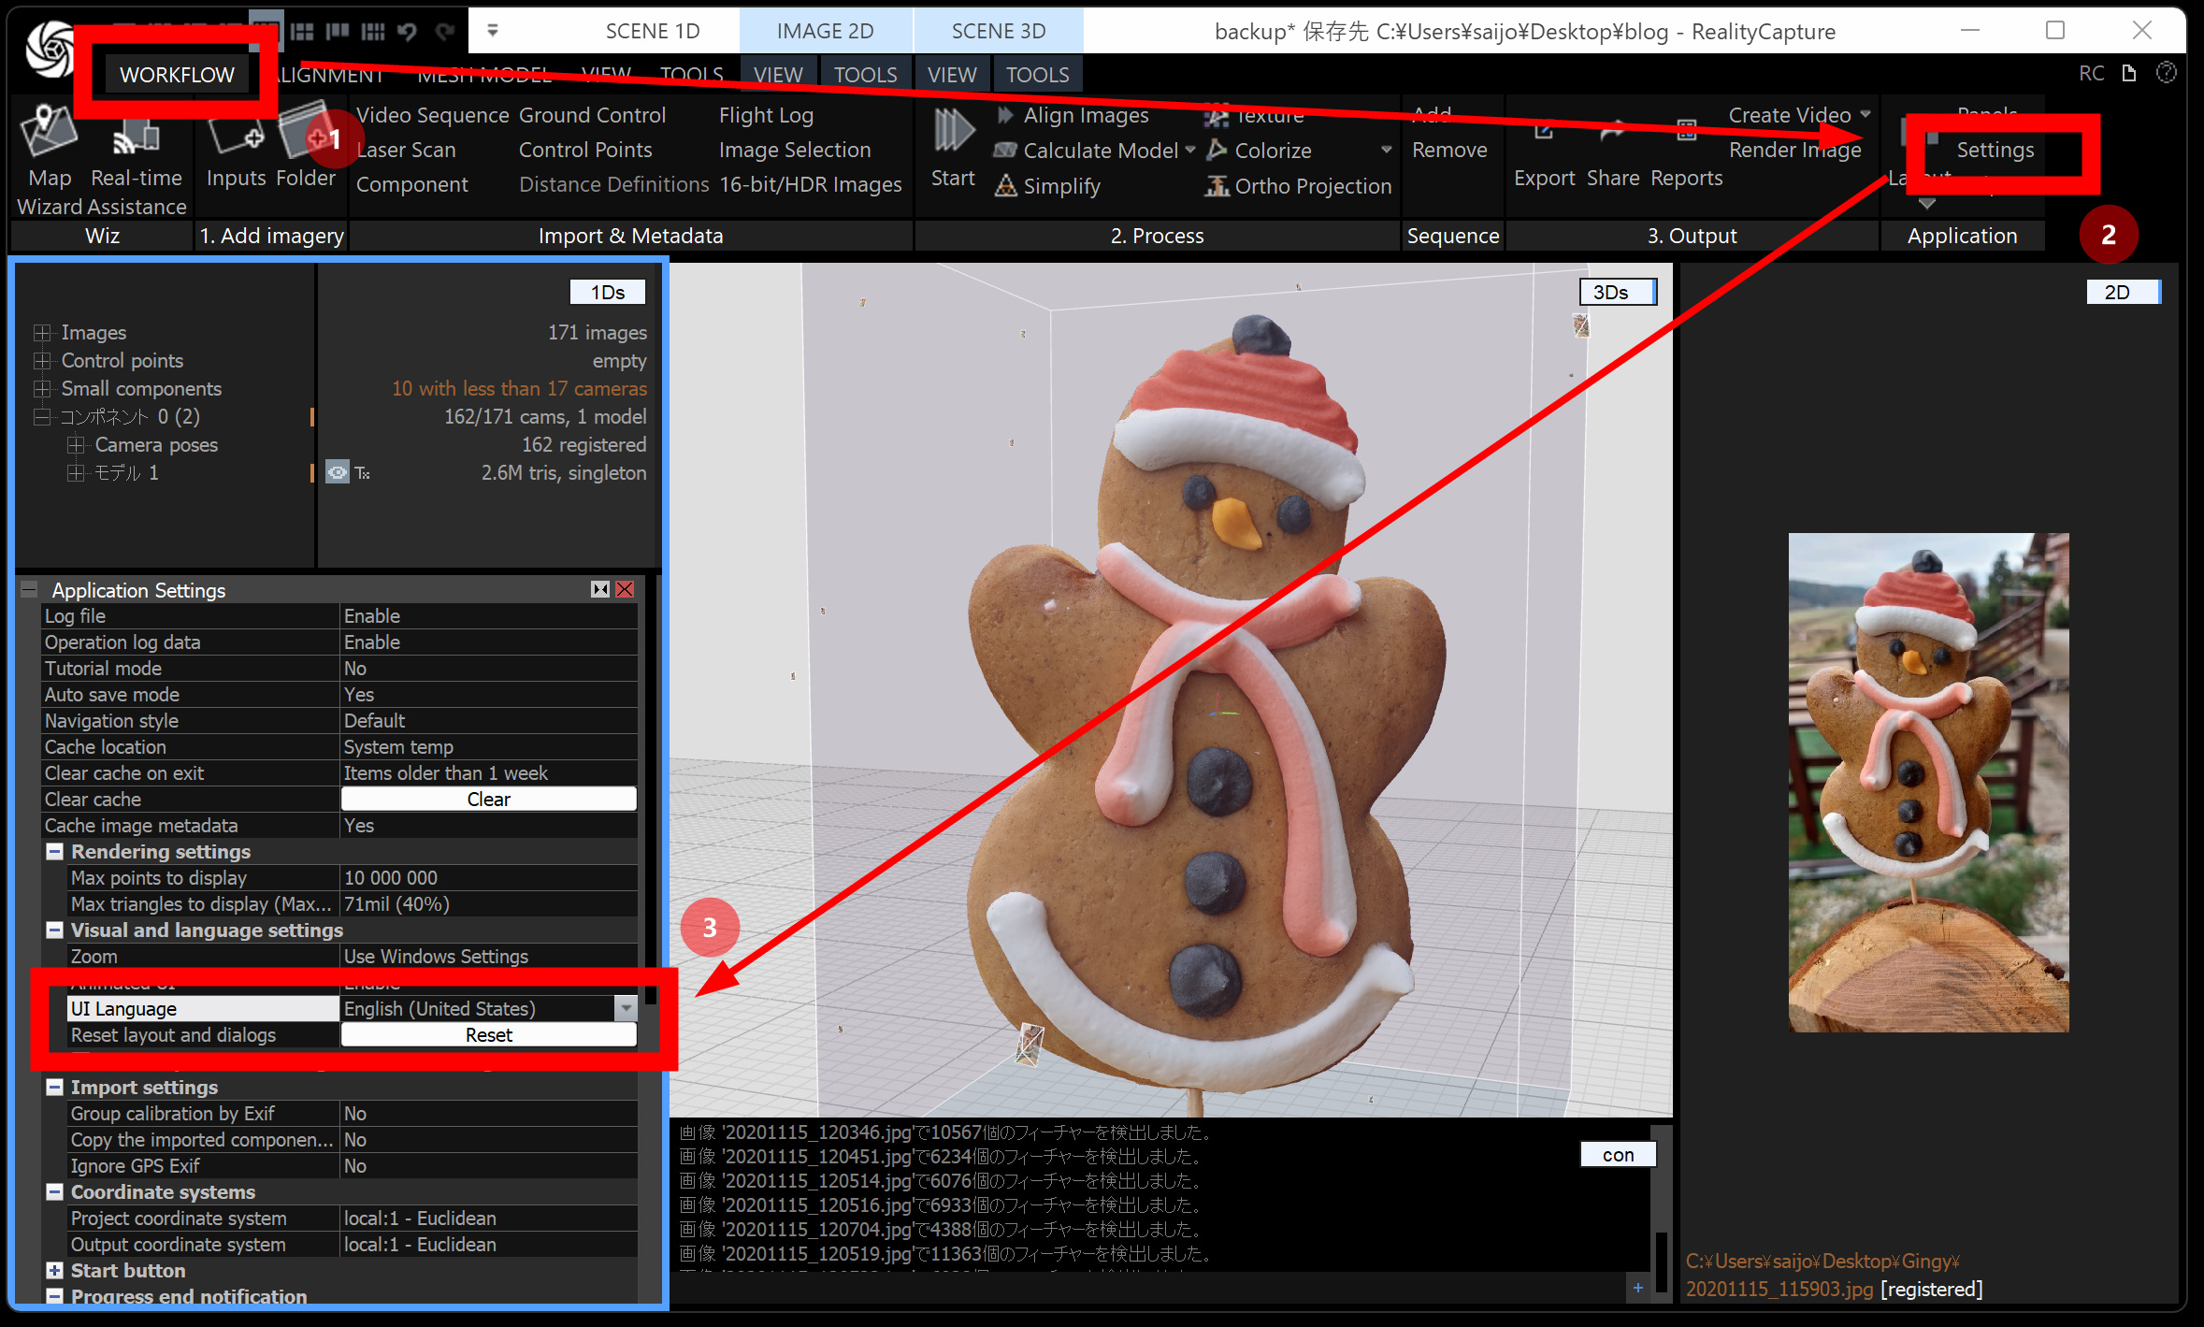This screenshot has width=2204, height=1327.
Task: Click the Export icon
Action: [1544, 134]
